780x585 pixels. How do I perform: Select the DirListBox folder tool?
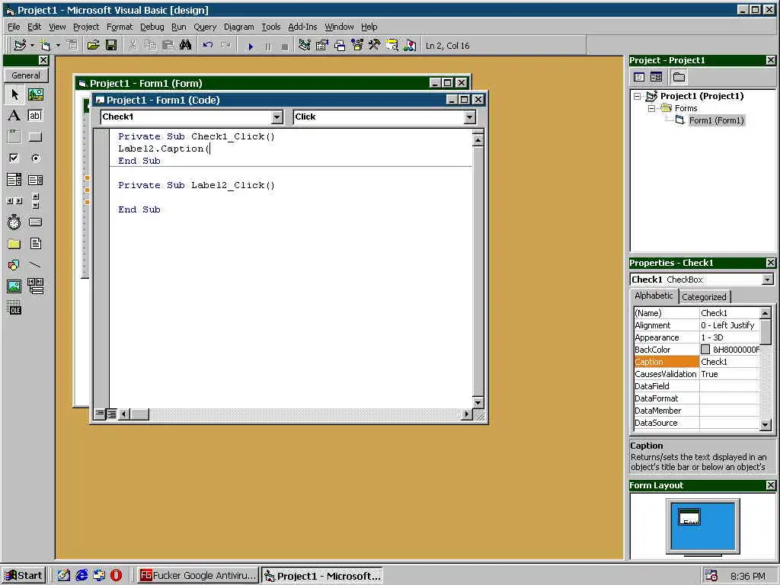point(14,244)
